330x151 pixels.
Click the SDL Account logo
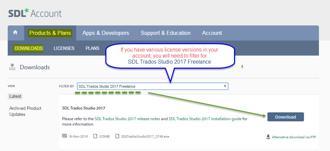click(35, 13)
